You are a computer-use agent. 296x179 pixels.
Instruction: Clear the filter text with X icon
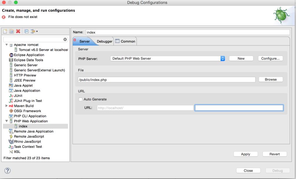65,39
